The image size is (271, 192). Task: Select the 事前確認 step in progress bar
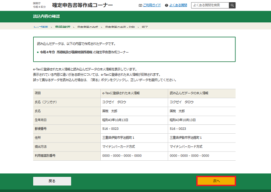pyautogui.click(x=63, y=27)
